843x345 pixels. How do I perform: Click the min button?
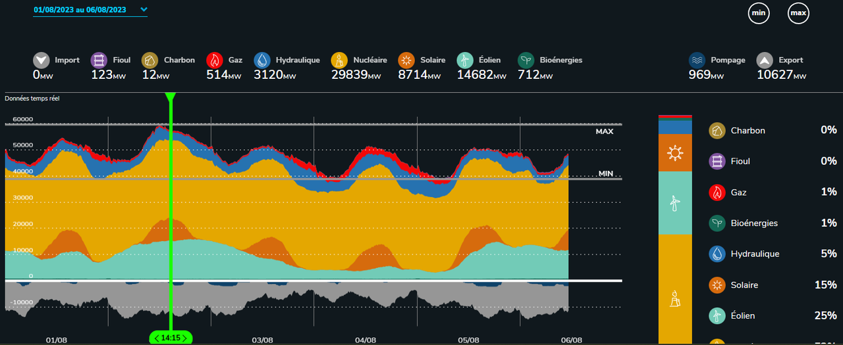(x=759, y=13)
